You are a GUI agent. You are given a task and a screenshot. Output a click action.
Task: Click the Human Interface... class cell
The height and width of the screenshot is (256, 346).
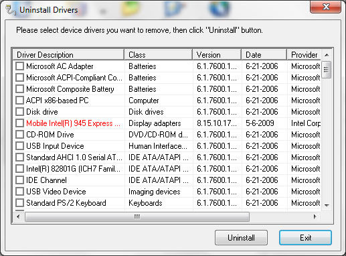pos(158,146)
